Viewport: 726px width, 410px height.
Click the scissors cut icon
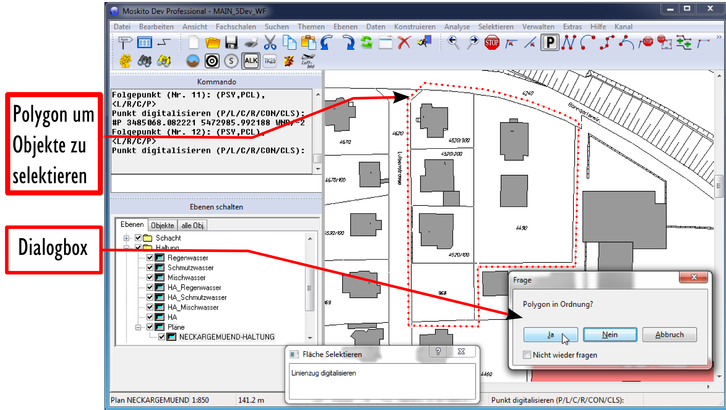[x=270, y=43]
